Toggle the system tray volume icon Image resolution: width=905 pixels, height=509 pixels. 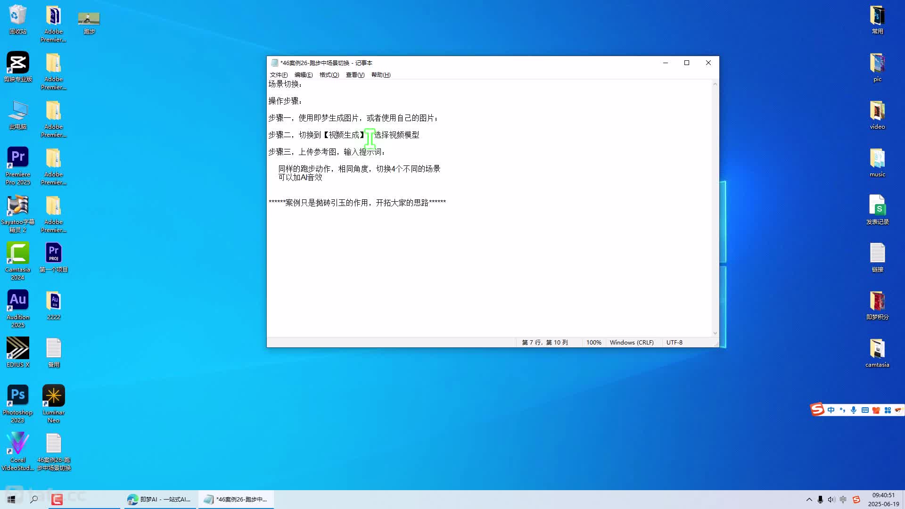(831, 500)
